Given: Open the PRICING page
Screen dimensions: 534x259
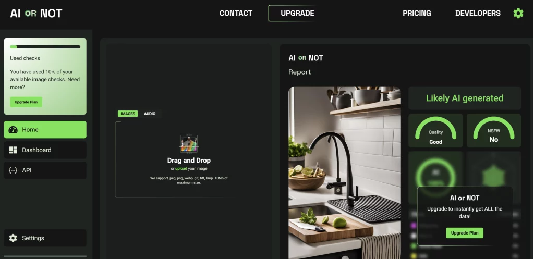Looking at the screenshot, I should point(417,13).
